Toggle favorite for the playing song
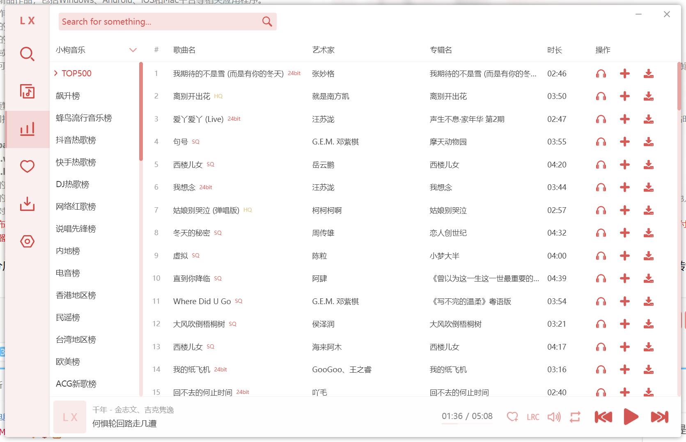686x442 pixels. point(512,417)
